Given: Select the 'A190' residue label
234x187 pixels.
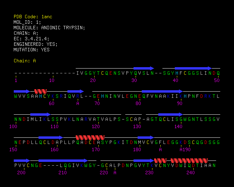Looking at the screenshot, I should coord(185,149).
